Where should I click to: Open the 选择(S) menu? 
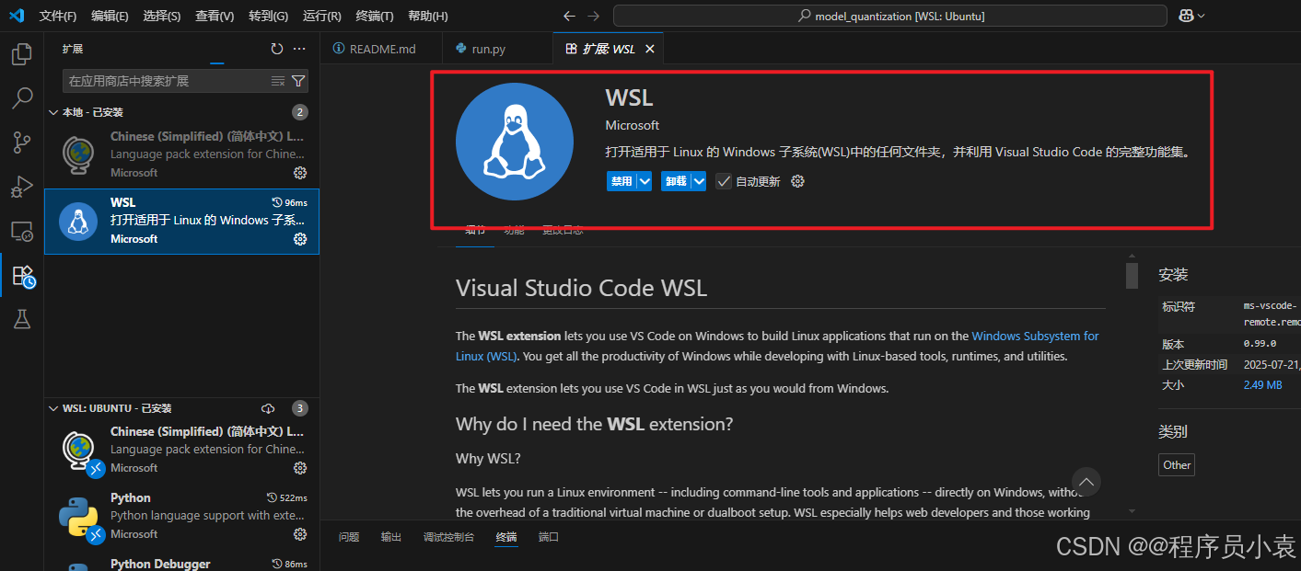click(x=162, y=17)
